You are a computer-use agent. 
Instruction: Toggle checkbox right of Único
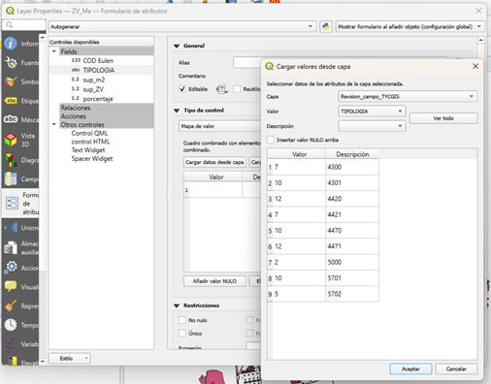pyautogui.click(x=249, y=334)
